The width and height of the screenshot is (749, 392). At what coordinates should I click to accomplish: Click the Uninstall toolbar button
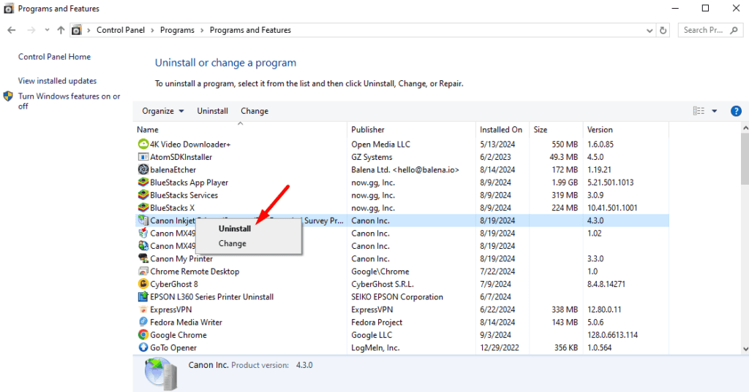pyautogui.click(x=213, y=111)
